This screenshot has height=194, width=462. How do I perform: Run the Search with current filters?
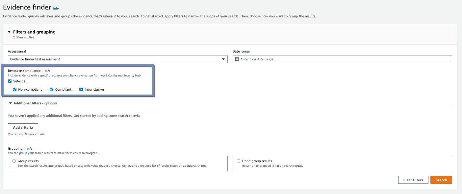coord(441,180)
